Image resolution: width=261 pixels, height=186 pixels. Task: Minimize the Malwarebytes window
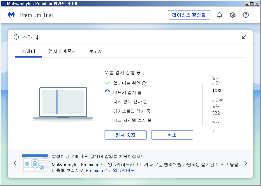pos(247,4)
